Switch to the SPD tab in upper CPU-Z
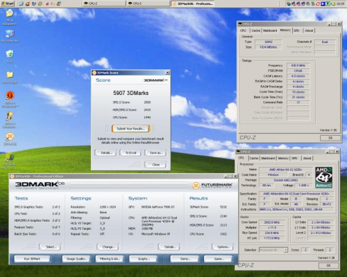Image resolution: width=347 pixels, height=277 pixels. point(296,30)
